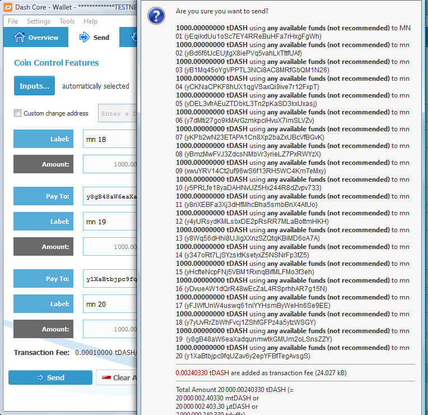The height and width of the screenshot is (415, 428).
Task: Click the 20 000 002.40330 mtDASH line
Action: (217, 398)
